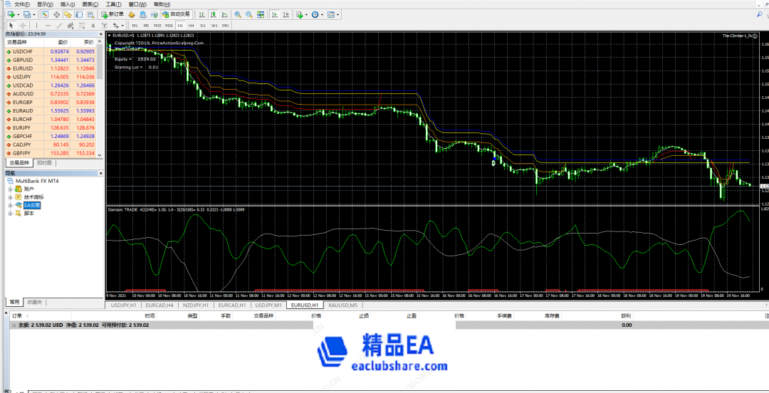This screenshot has height=393, width=769.
Task: Open the chart profiles icon
Action: [27, 15]
